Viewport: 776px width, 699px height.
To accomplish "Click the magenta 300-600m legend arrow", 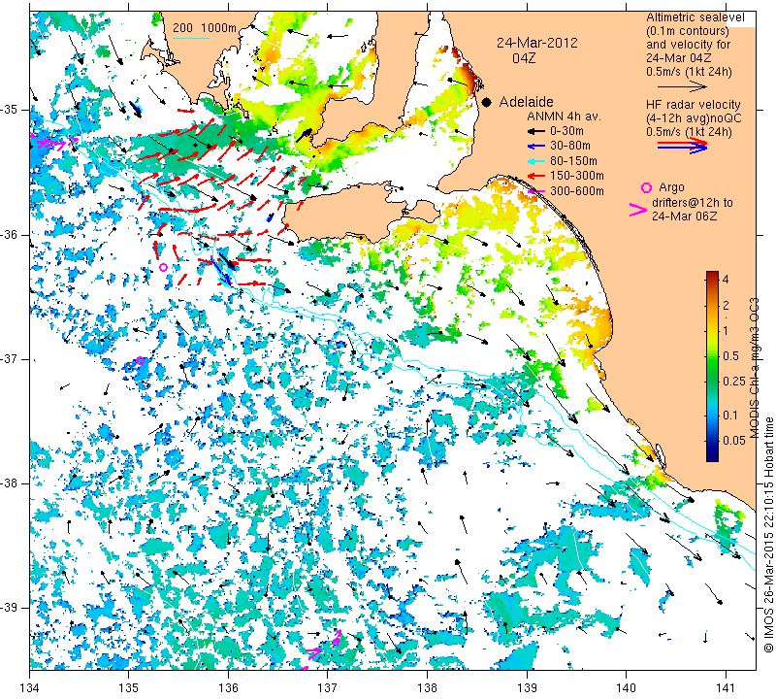I will 536,191.
